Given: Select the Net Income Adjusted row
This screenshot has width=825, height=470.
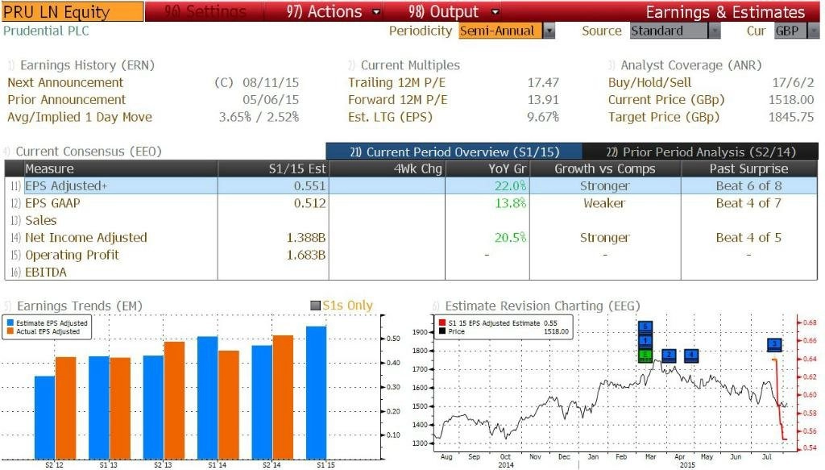Looking at the screenshot, I should [411, 237].
